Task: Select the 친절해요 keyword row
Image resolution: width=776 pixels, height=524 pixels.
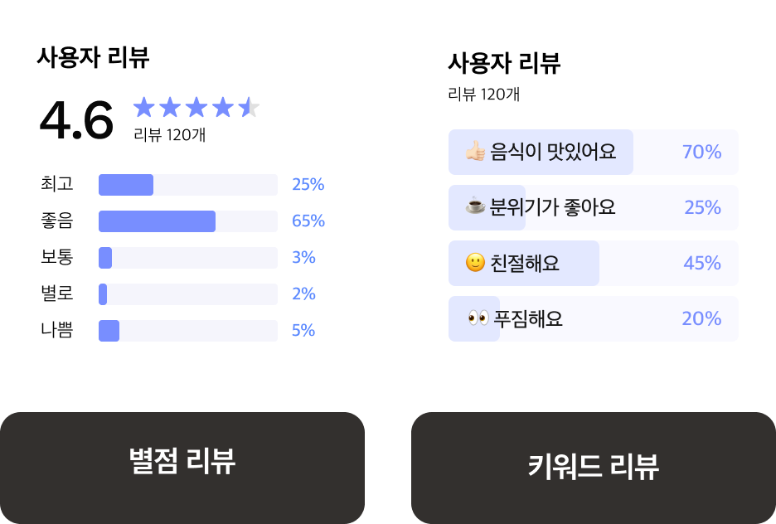Action: (x=593, y=263)
